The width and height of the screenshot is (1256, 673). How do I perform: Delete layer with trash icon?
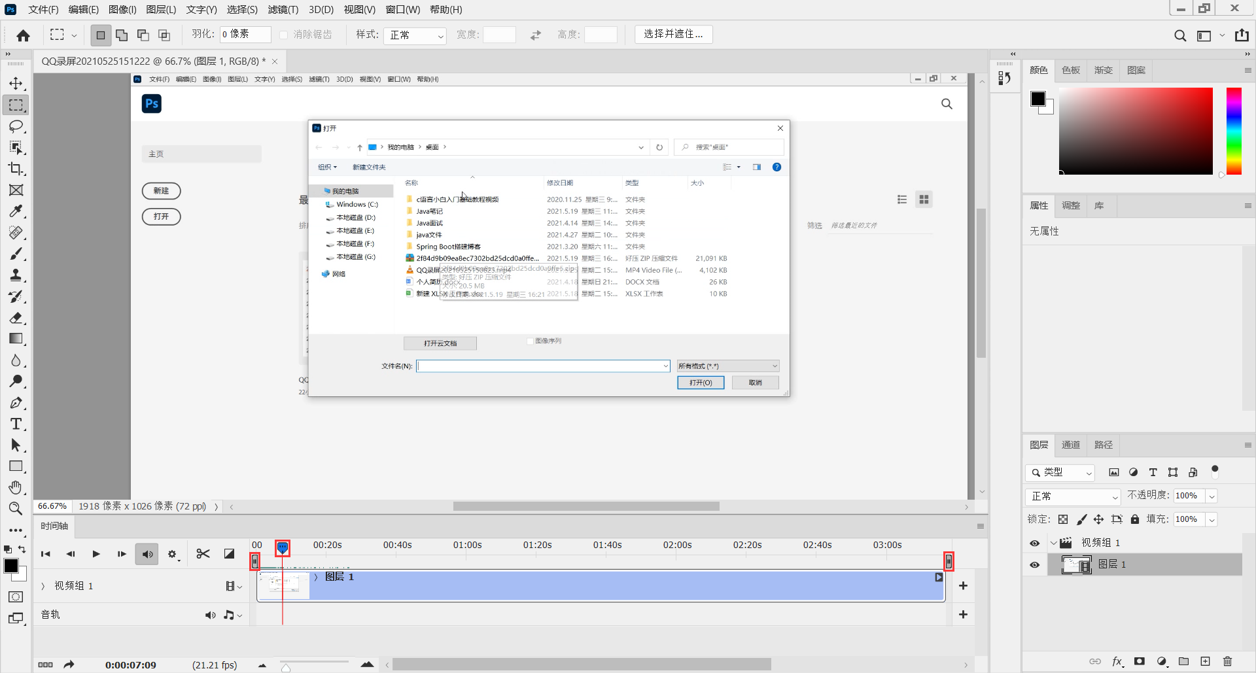(x=1227, y=661)
